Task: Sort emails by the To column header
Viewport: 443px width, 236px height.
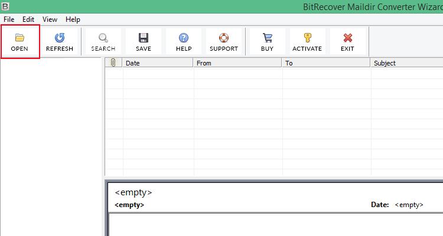Action: [326, 63]
